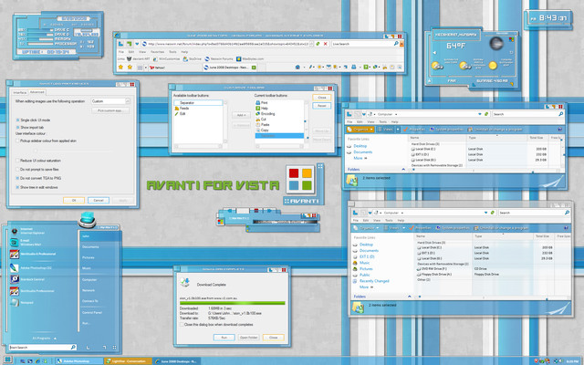Launch Adobe Photoshop CS2 from Start menu
This screenshot has height=365, width=584.
(x=32, y=267)
